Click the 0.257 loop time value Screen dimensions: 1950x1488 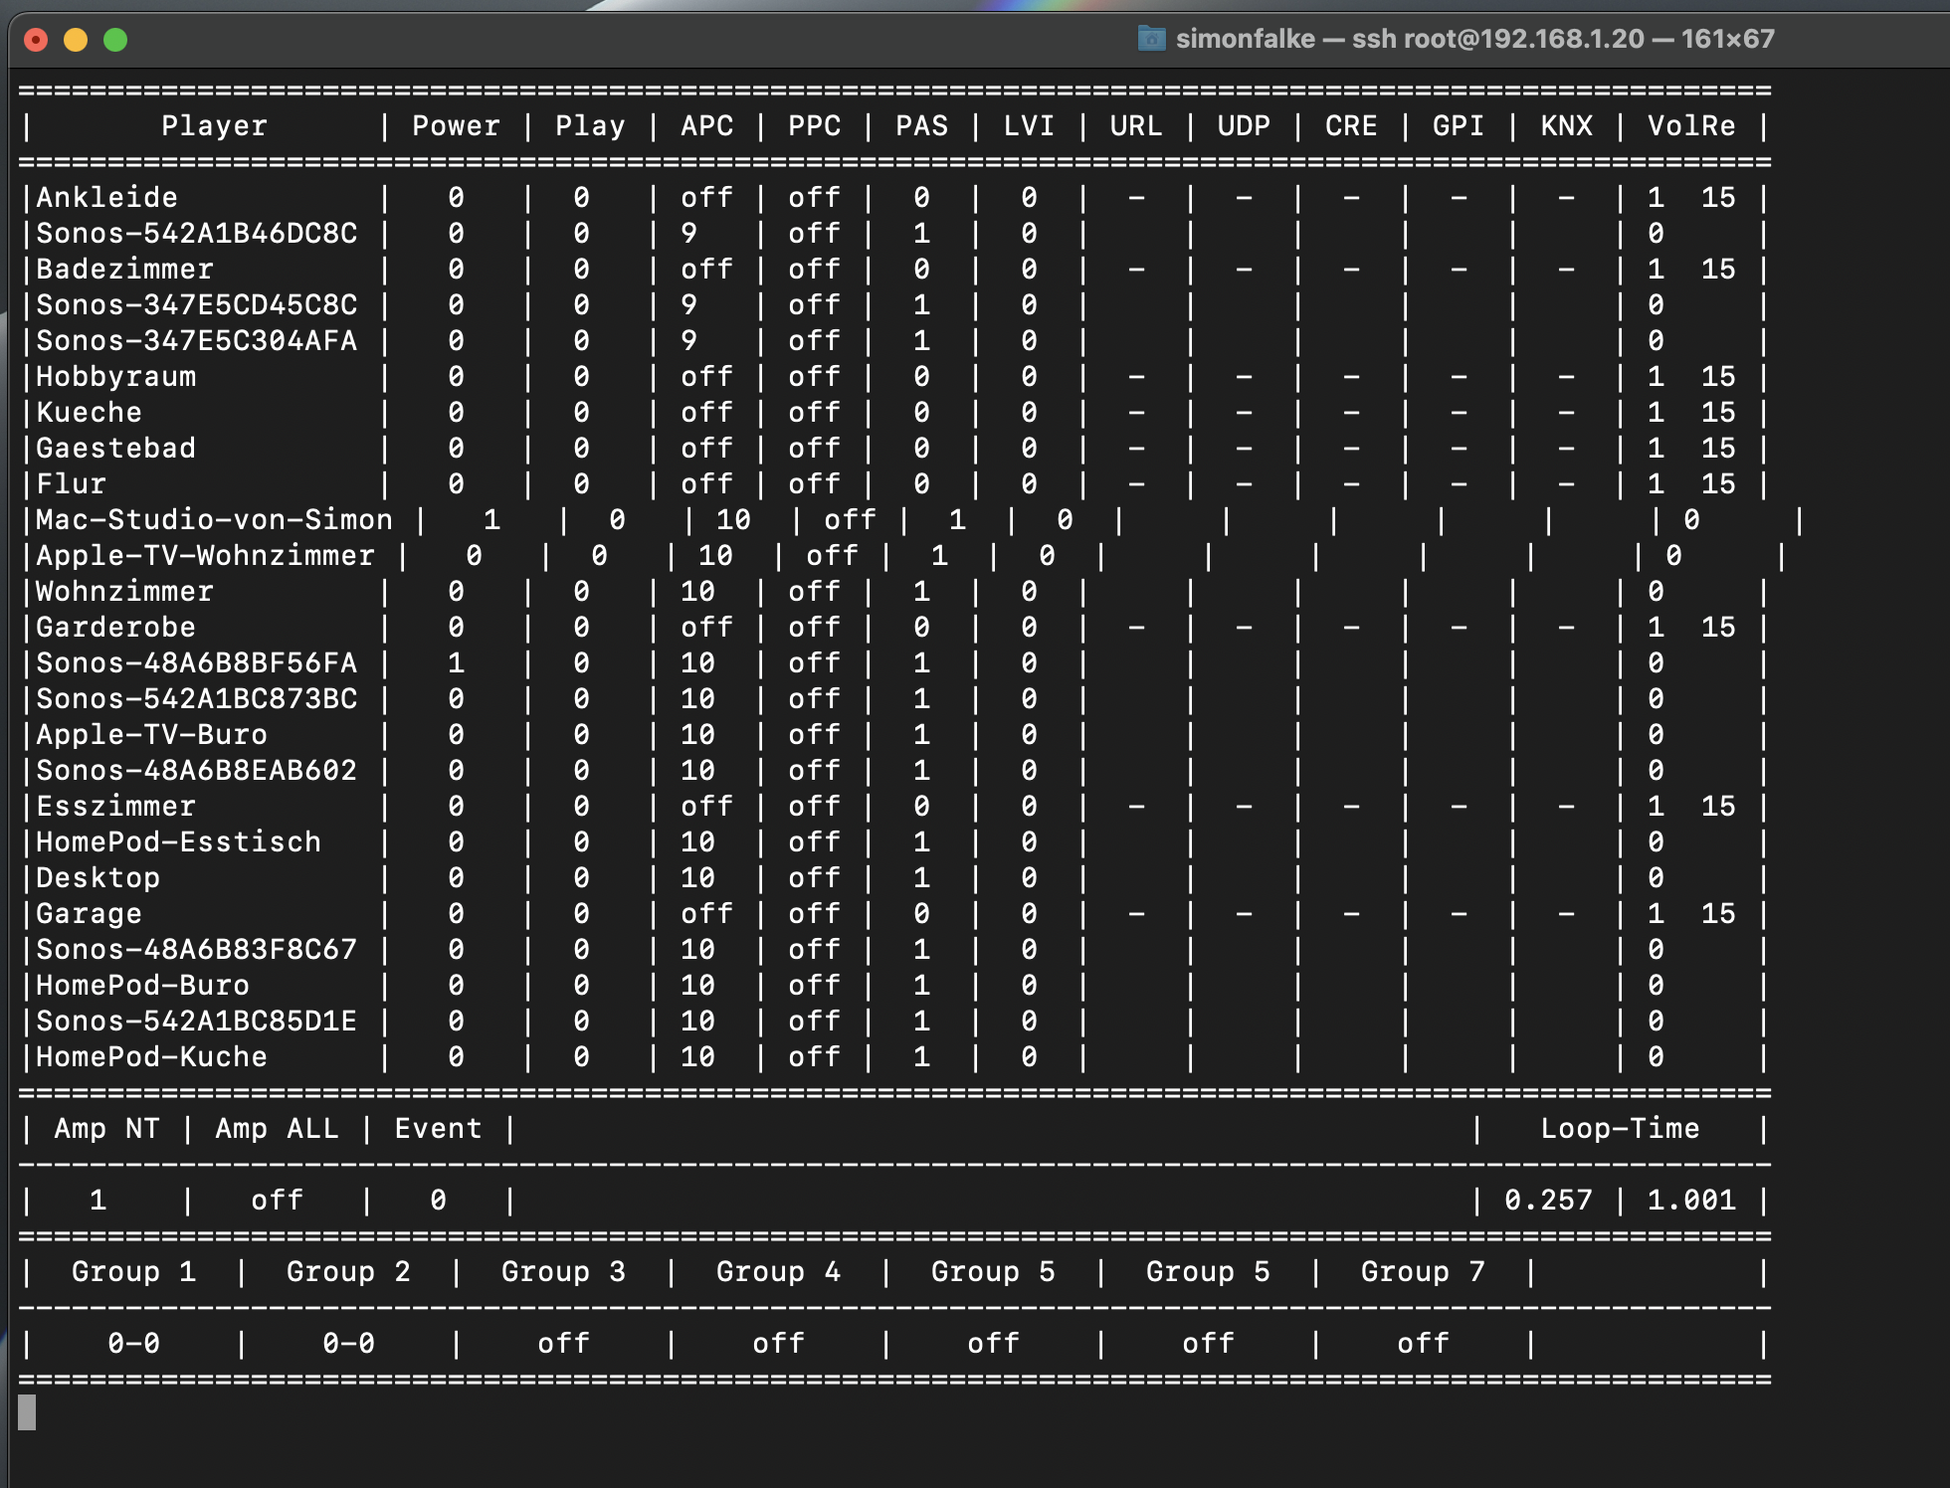1547,1201
